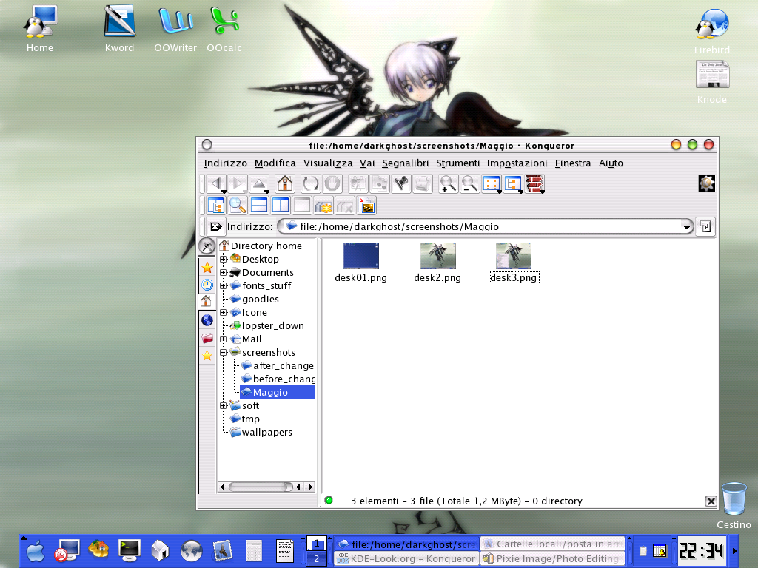This screenshot has width=758, height=568.
Task: Open the Segnalibri menu
Action: coord(405,163)
